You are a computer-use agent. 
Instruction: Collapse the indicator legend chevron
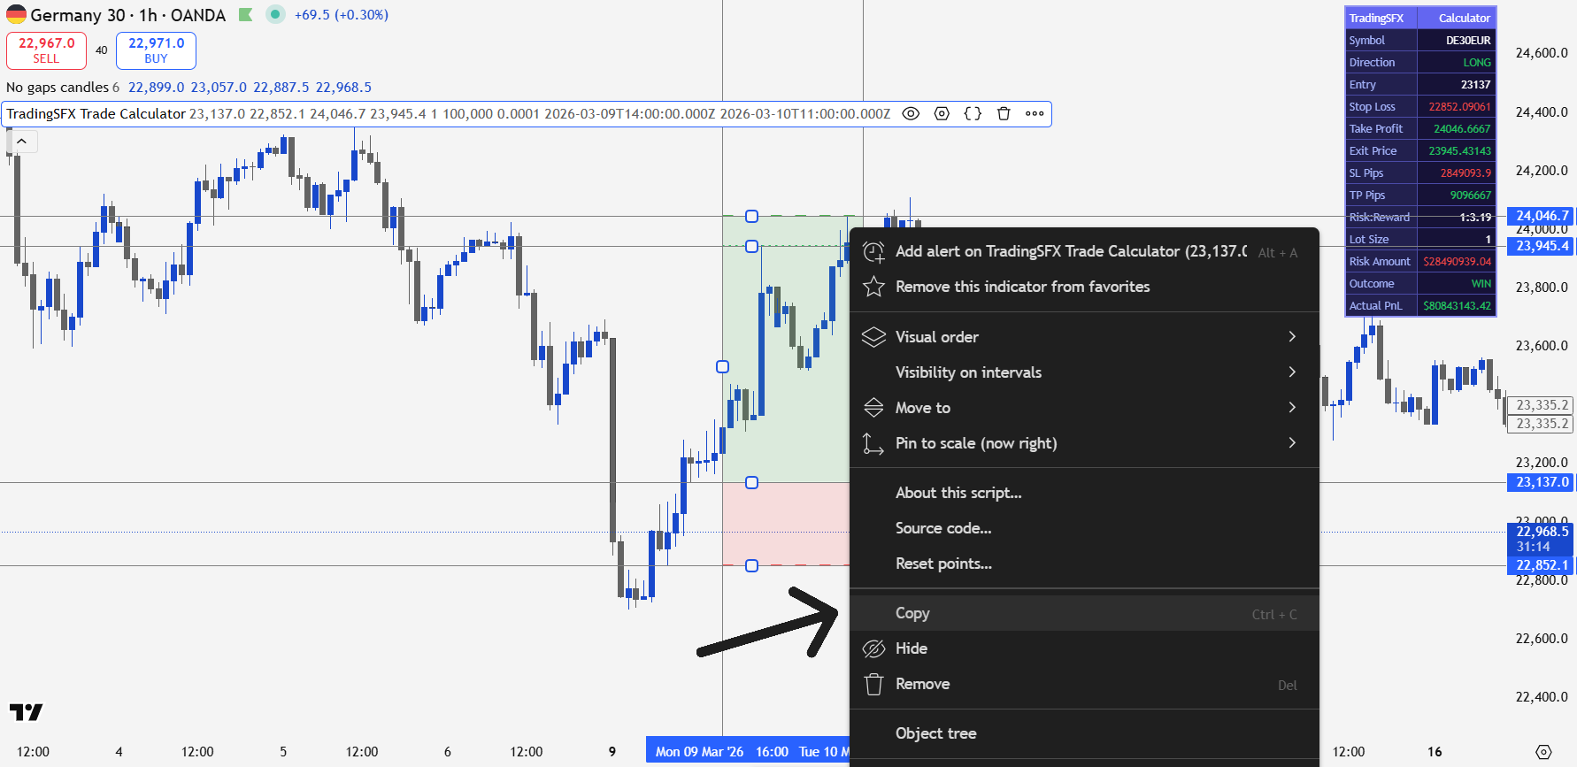click(x=21, y=141)
